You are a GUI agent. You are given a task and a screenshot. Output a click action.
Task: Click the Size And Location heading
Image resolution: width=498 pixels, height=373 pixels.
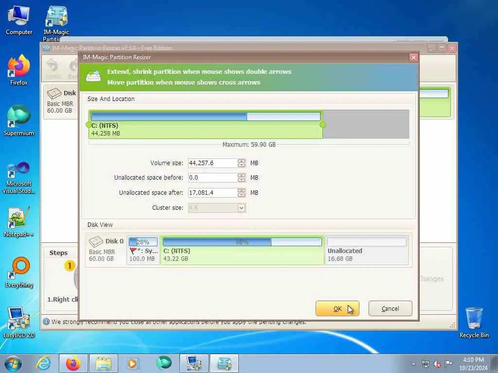pyautogui.click(x=111, y=99)
